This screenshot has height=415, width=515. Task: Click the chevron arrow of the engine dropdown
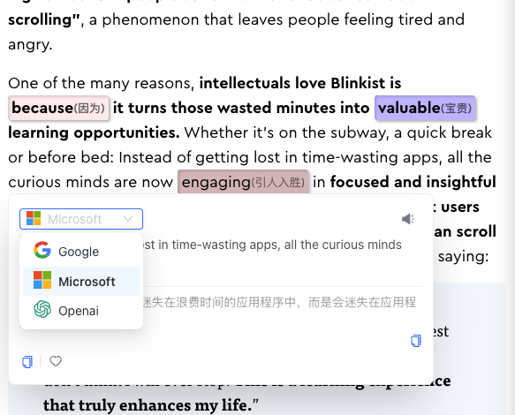[x=128, y=218]
